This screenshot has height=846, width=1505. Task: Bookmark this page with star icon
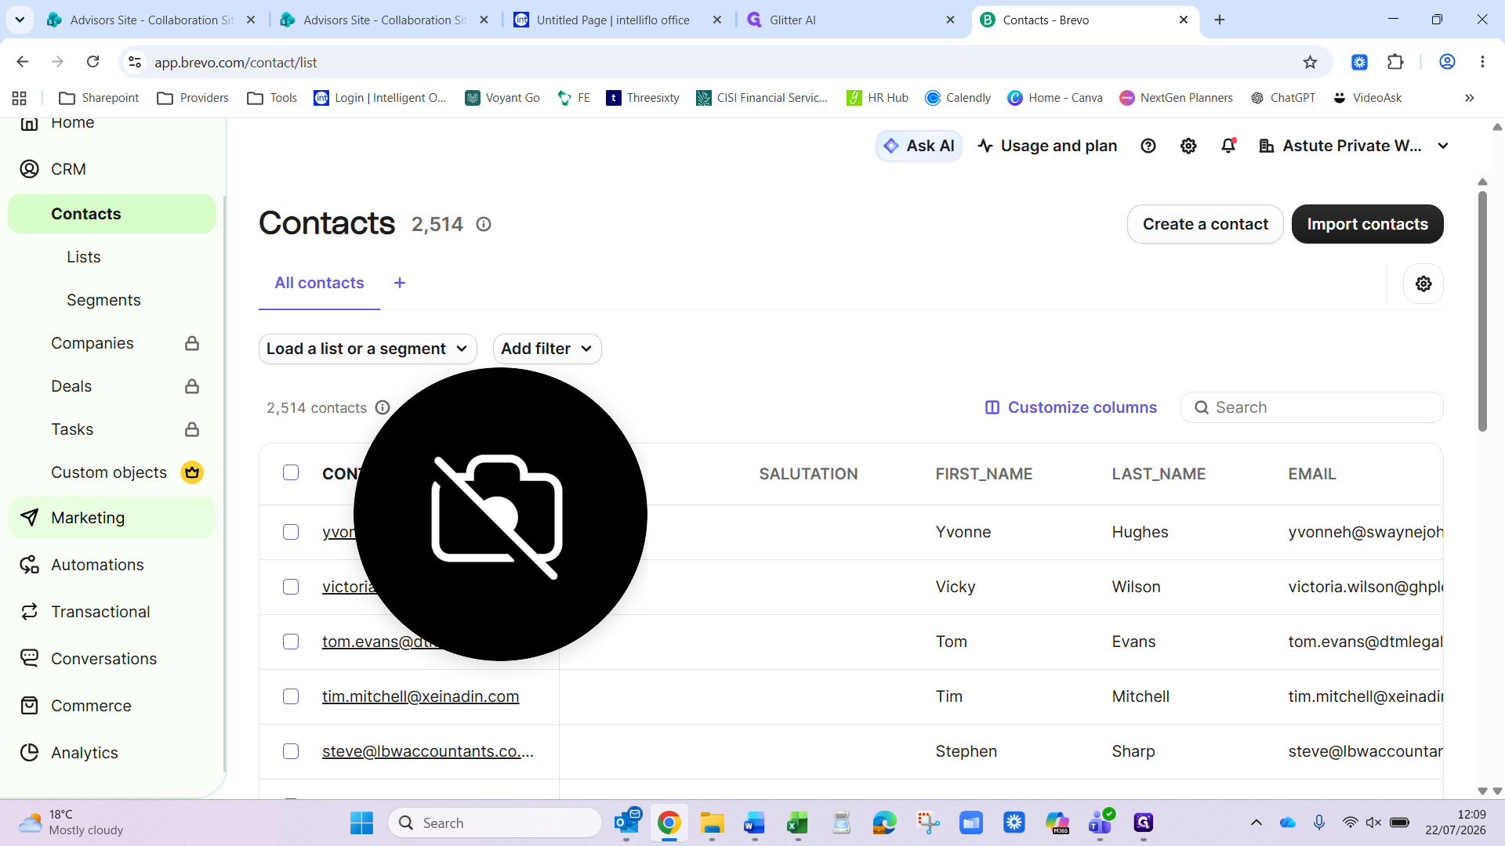point(1310,62)
